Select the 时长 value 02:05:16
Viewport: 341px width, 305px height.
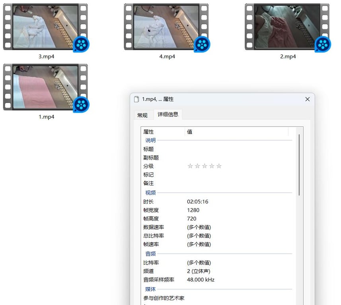[197, 202]
